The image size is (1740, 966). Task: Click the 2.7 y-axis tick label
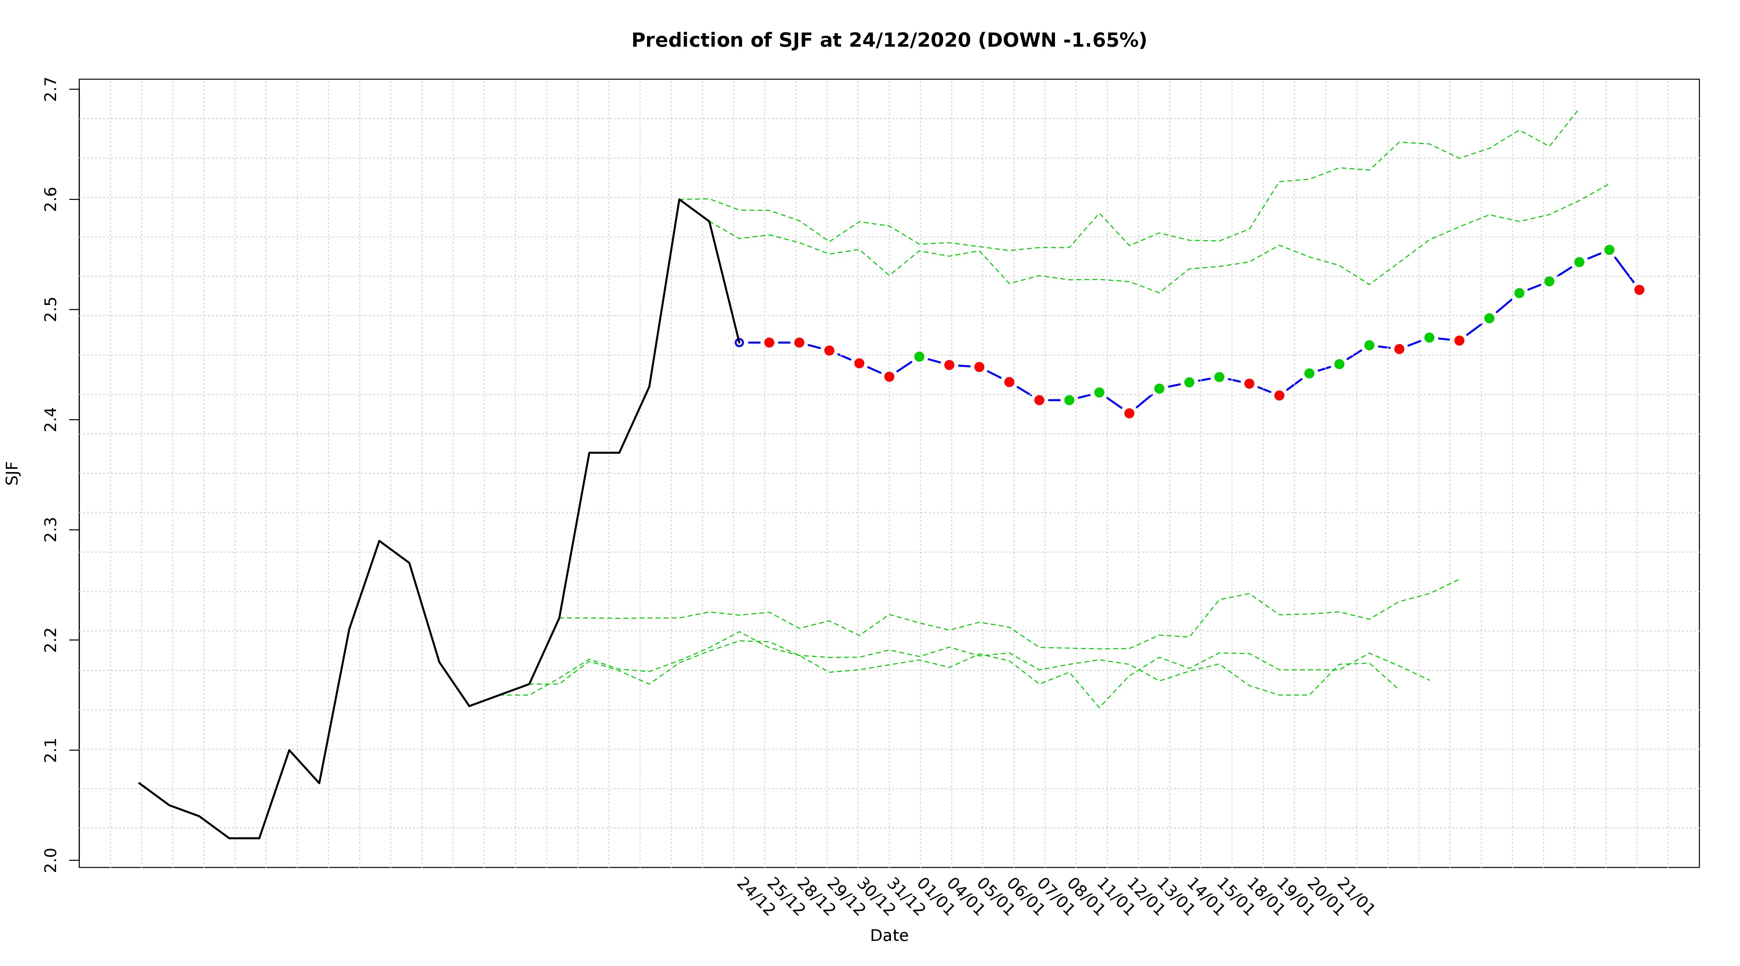coord(51,89)
